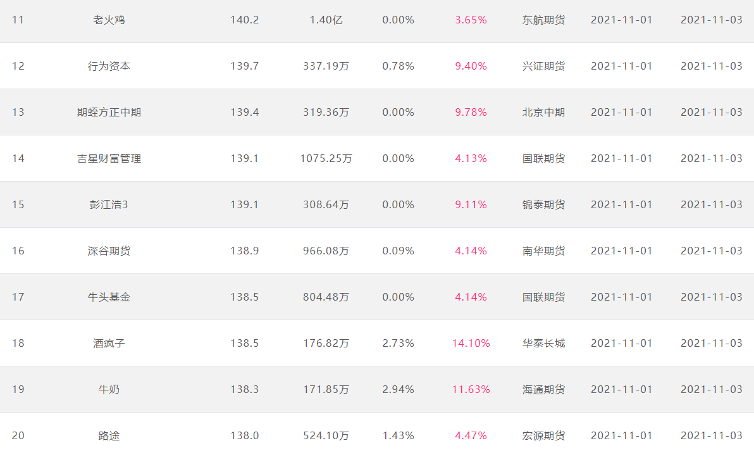The width and height of the screenshot is (754, 455).
Task: Select rank number 16 row
Action: [18, 251]
